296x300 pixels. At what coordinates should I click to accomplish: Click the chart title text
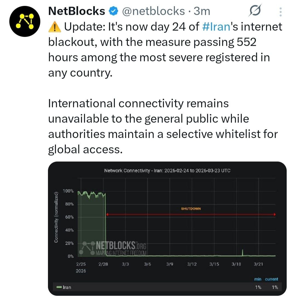click(x=167, y=171)
